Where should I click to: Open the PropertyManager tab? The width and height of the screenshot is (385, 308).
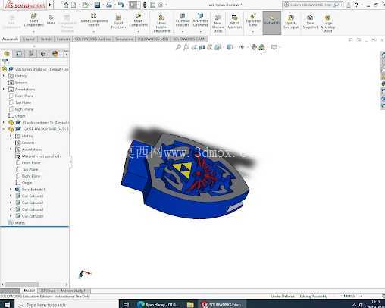point(19,54)
